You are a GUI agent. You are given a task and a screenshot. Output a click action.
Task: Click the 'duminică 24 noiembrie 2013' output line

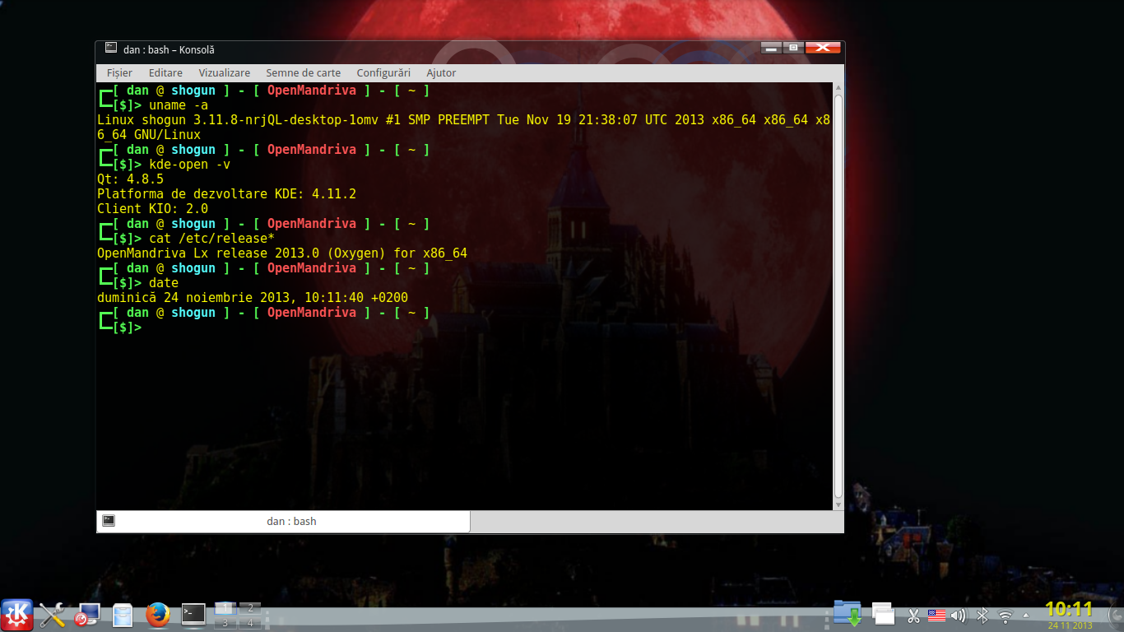(x=253, y=298)
